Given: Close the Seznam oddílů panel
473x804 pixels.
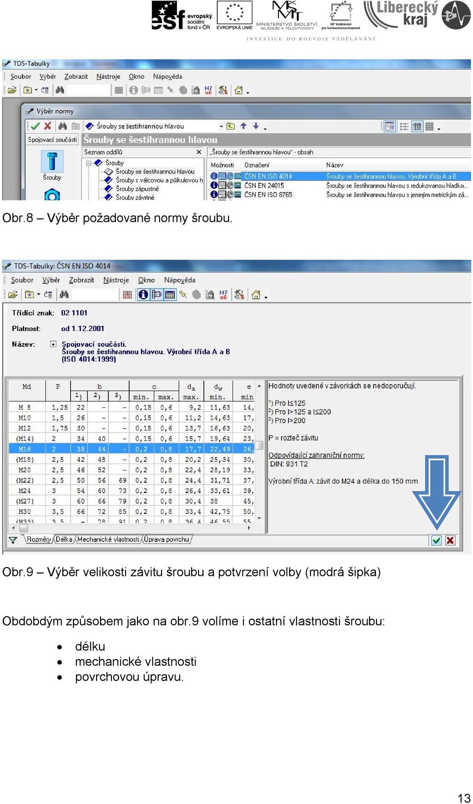Looking at the screenshot, I should (199, 152).
